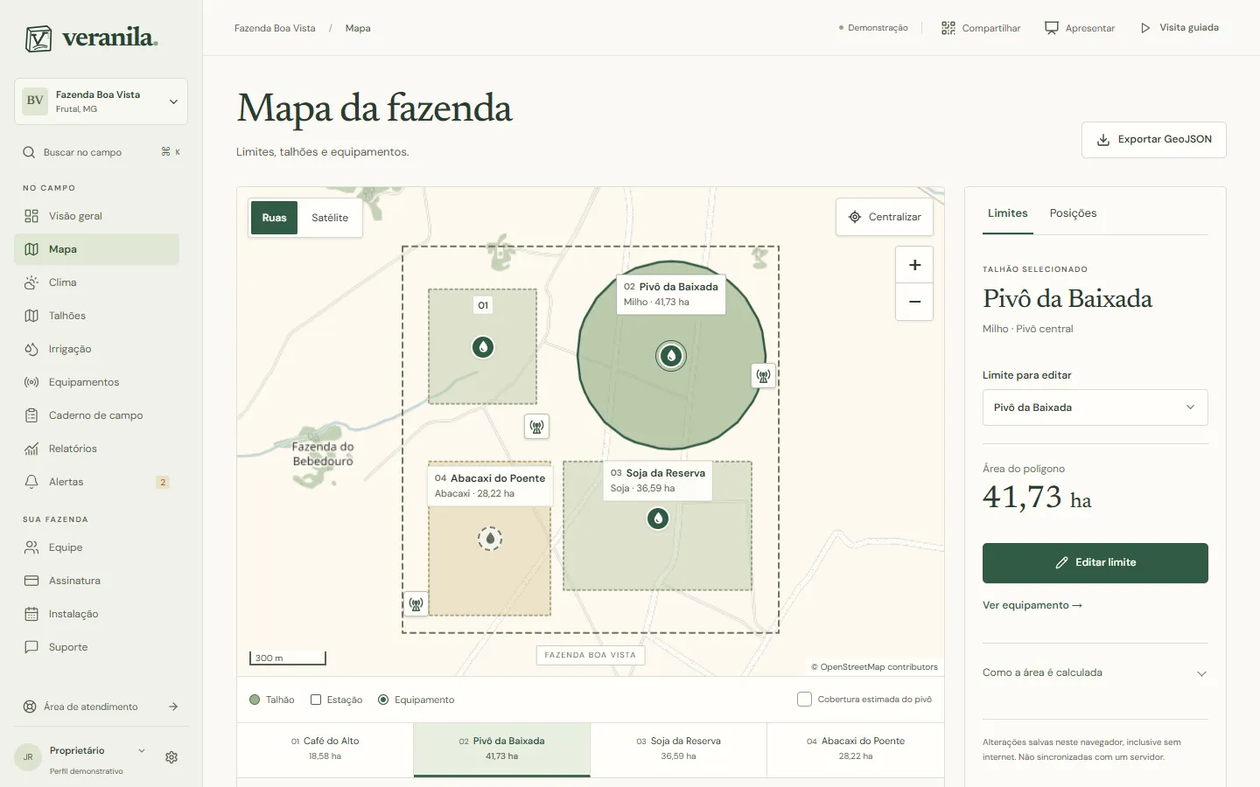
Task: Switch map to Satélite view
Action: [x=330, y=218]
